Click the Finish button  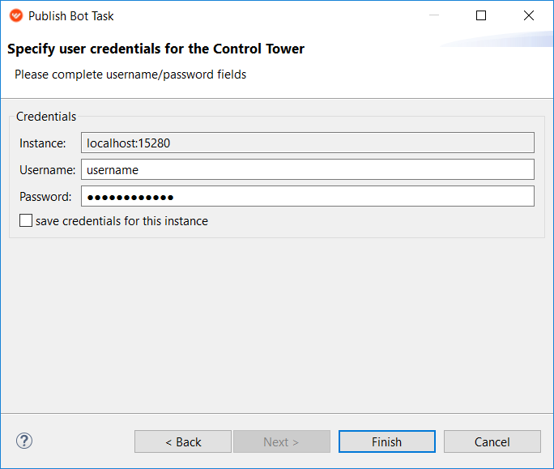coord(387,441)
